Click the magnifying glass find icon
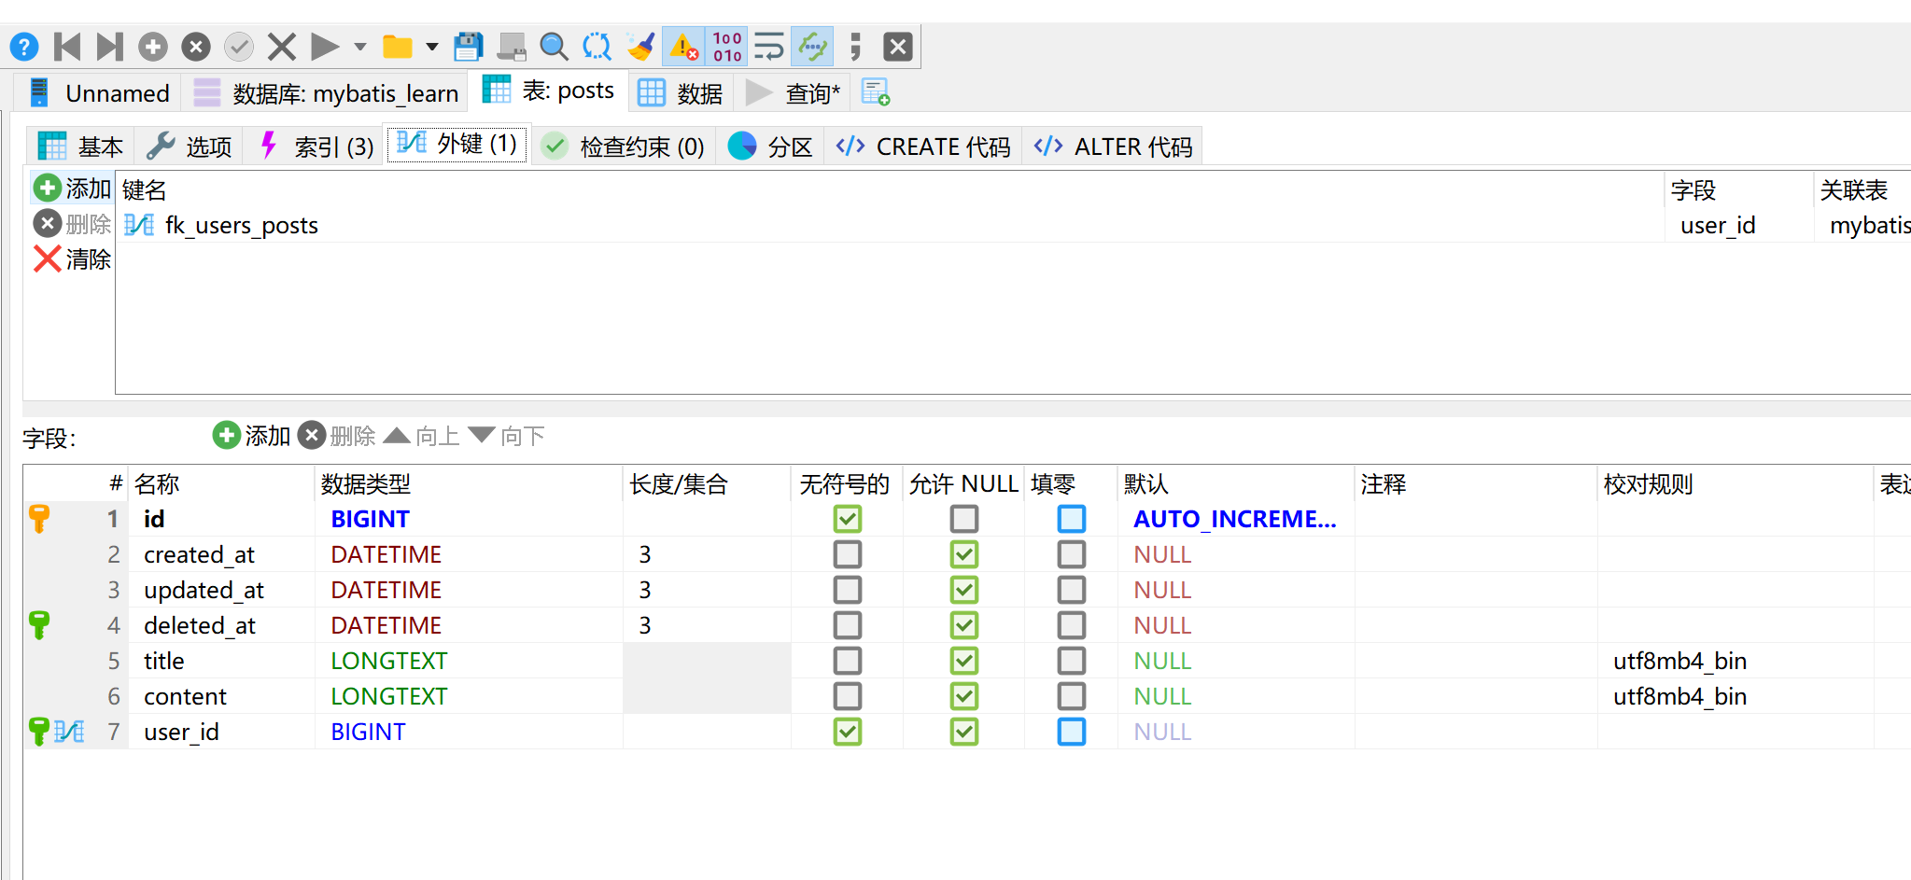 click(554, 46)
